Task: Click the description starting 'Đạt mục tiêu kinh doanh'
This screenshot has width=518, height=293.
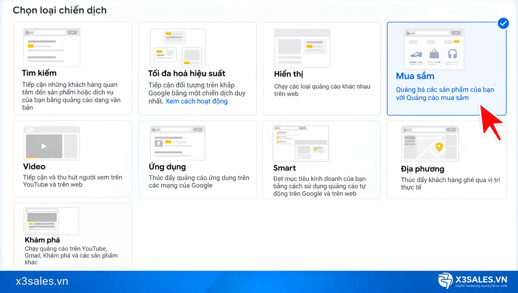Action: pos(320,186)
